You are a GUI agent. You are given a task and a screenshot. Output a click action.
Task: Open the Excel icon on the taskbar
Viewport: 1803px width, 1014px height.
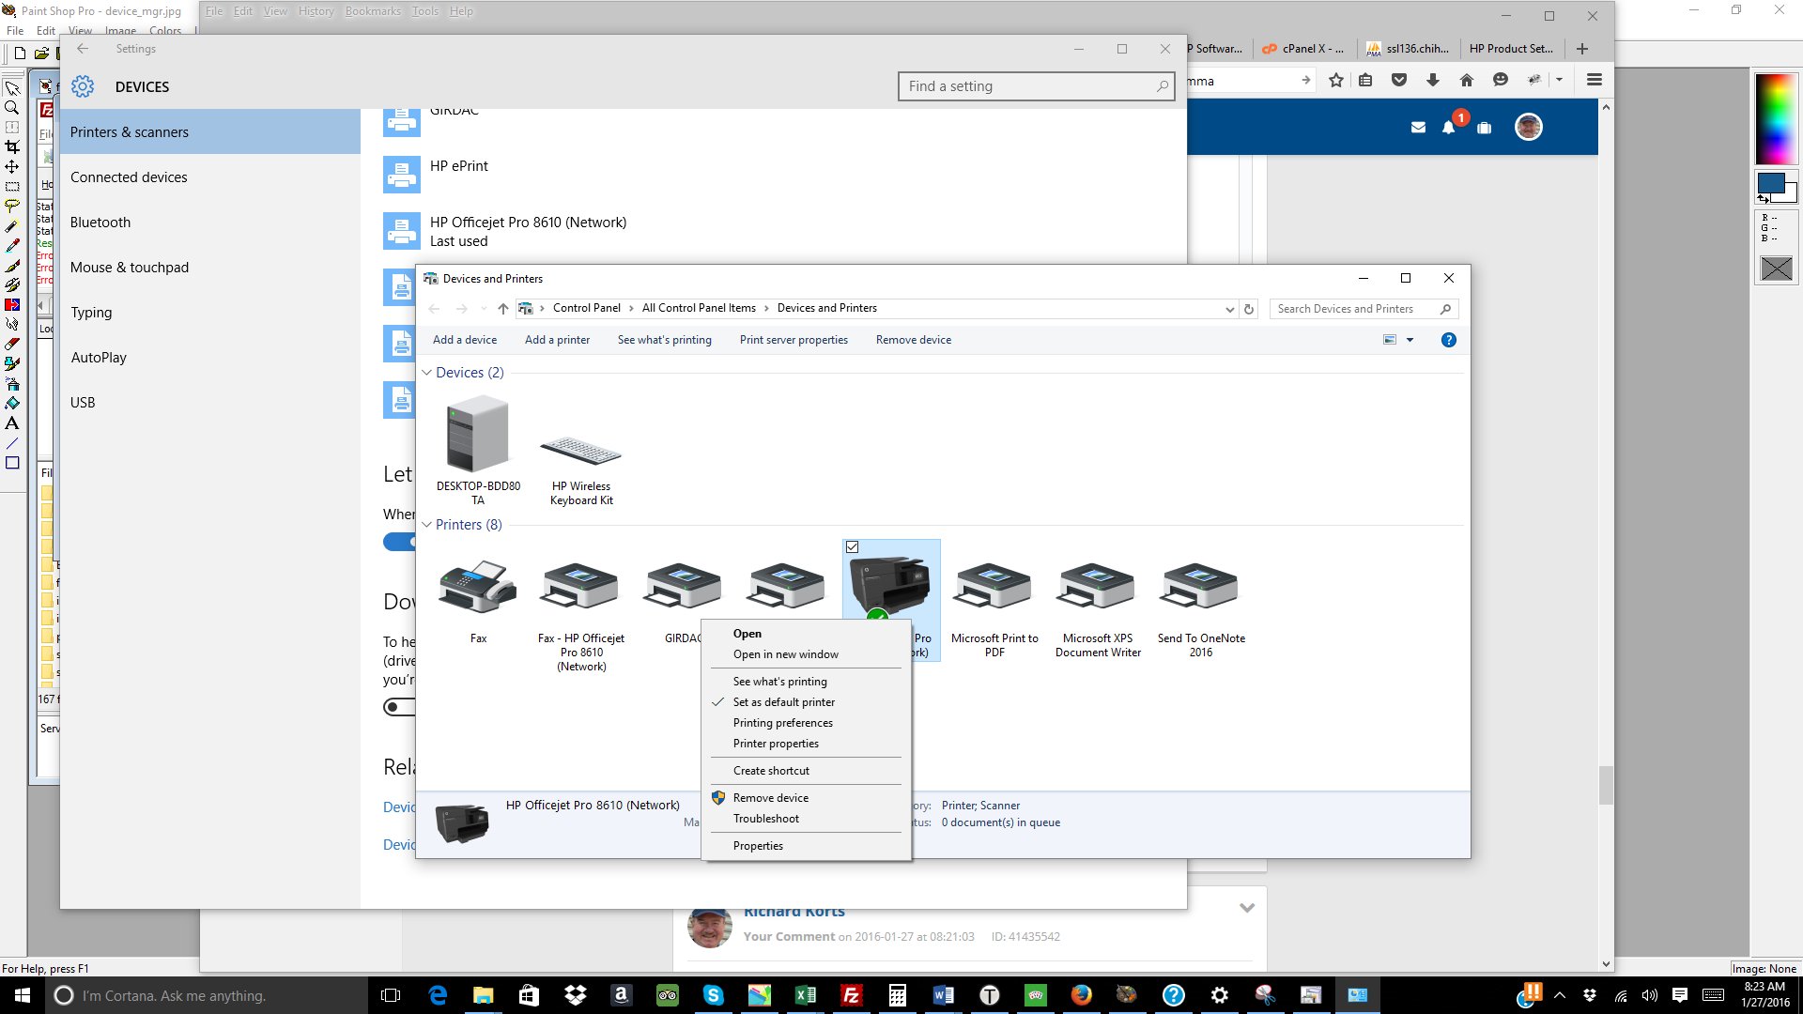(805, 995)
